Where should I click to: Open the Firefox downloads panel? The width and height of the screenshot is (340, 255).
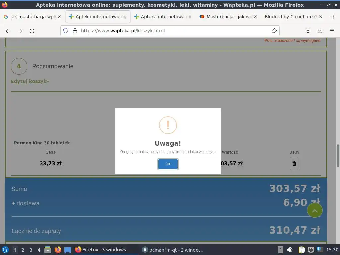[x=320, y=31]
